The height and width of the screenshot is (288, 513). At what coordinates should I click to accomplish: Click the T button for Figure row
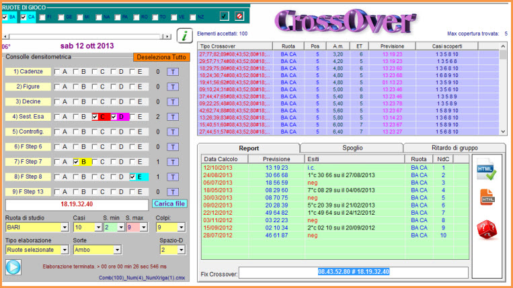click(x=173, y=87)
